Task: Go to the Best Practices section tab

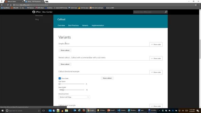Action: [73, 25]
